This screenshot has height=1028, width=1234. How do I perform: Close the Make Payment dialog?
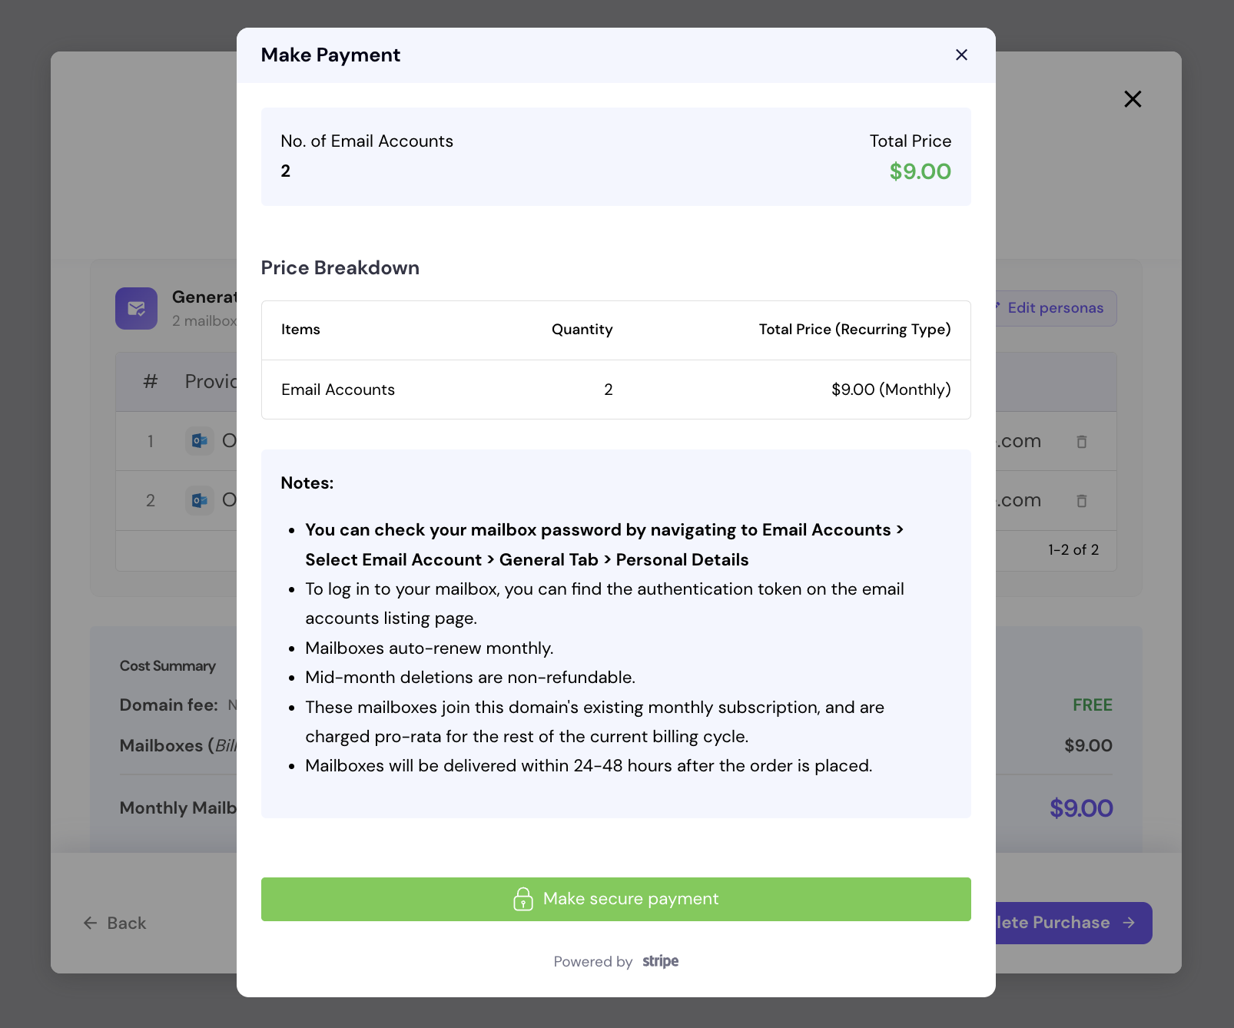[x=961, y=55]
